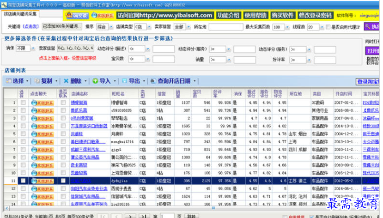Image resolution: width=383 pixels, height=218 pixels.
Task: Click the 店铺名称 column header
Action: click(x=79, y=94)
